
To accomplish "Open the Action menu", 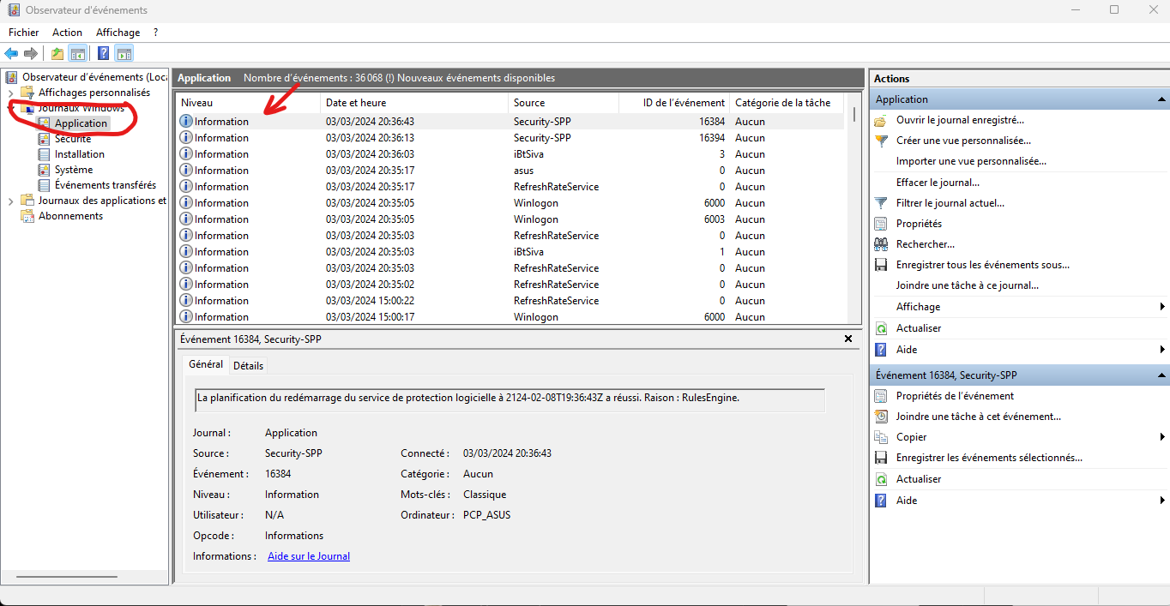I will tap(68, 33).
